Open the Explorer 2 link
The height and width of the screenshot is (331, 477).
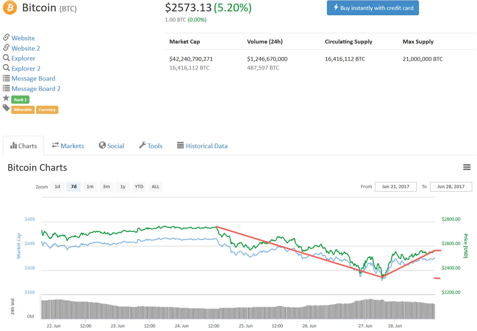click(x=26, y=68)
